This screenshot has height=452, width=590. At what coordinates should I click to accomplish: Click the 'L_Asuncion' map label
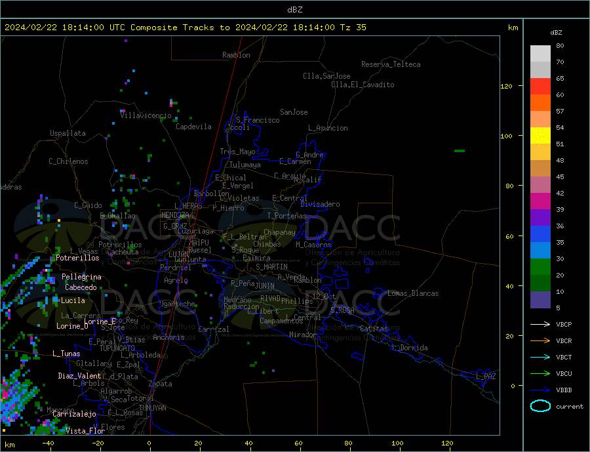point(328,128)
